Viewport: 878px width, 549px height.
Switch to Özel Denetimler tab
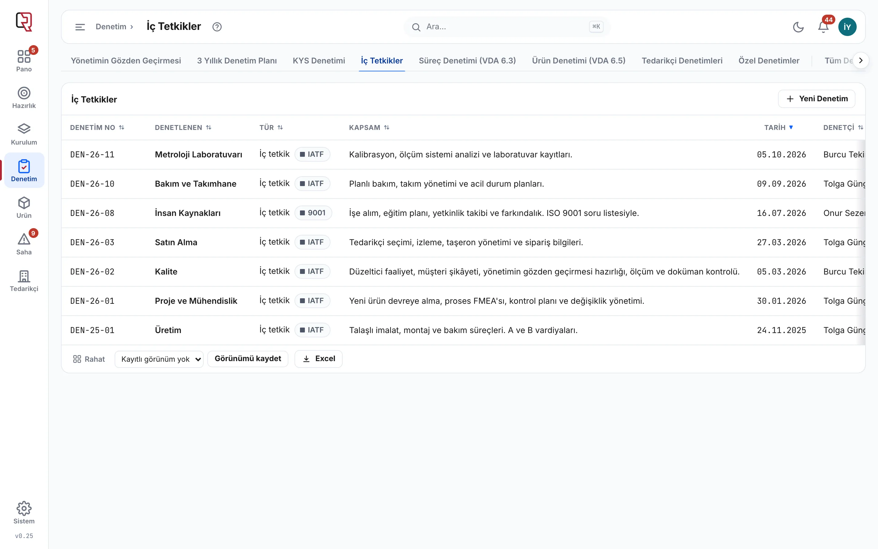[769, 61]
